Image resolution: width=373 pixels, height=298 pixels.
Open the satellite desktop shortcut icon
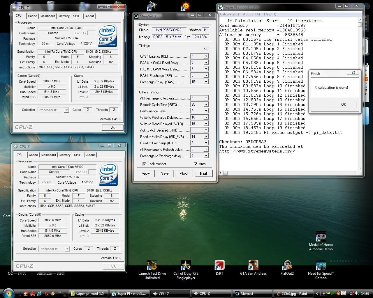(152, 6)
